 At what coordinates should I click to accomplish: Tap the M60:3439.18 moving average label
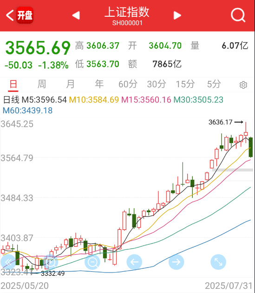[x=28, y=111]
